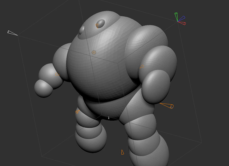
Task: Select the green axis cone
Action: 176,17
